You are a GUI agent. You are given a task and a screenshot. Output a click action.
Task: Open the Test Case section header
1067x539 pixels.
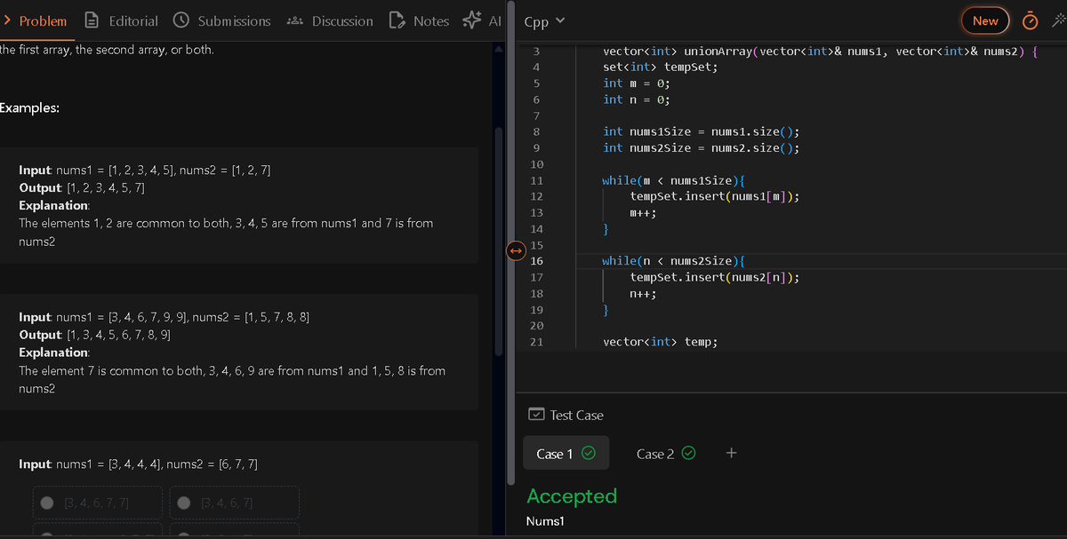click(x=566, y=415)
